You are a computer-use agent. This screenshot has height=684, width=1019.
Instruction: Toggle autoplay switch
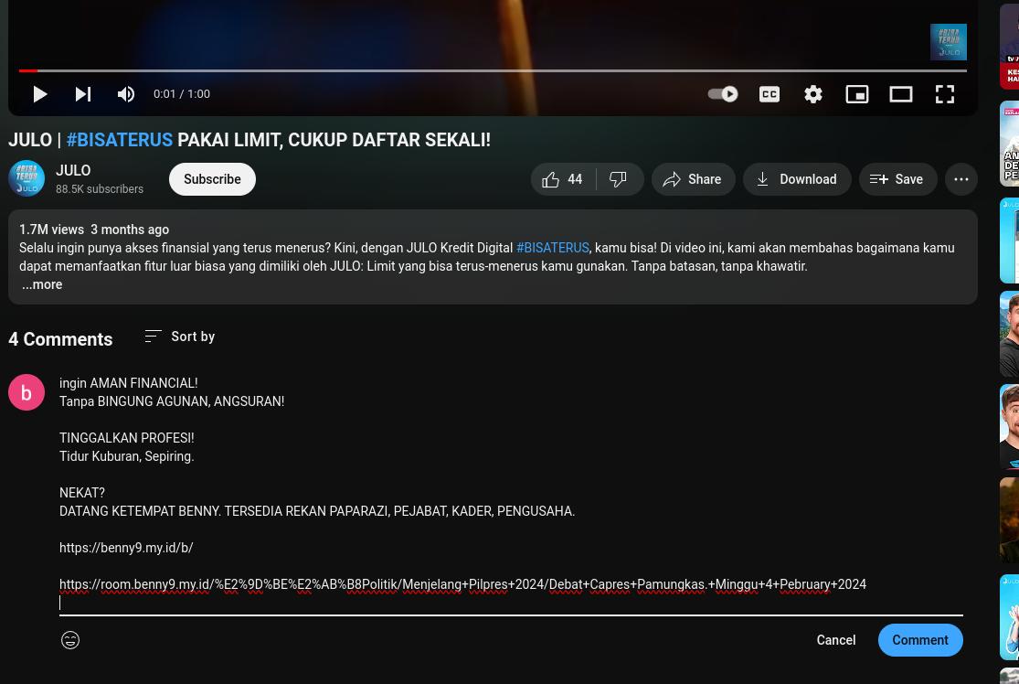coord(723,94)
